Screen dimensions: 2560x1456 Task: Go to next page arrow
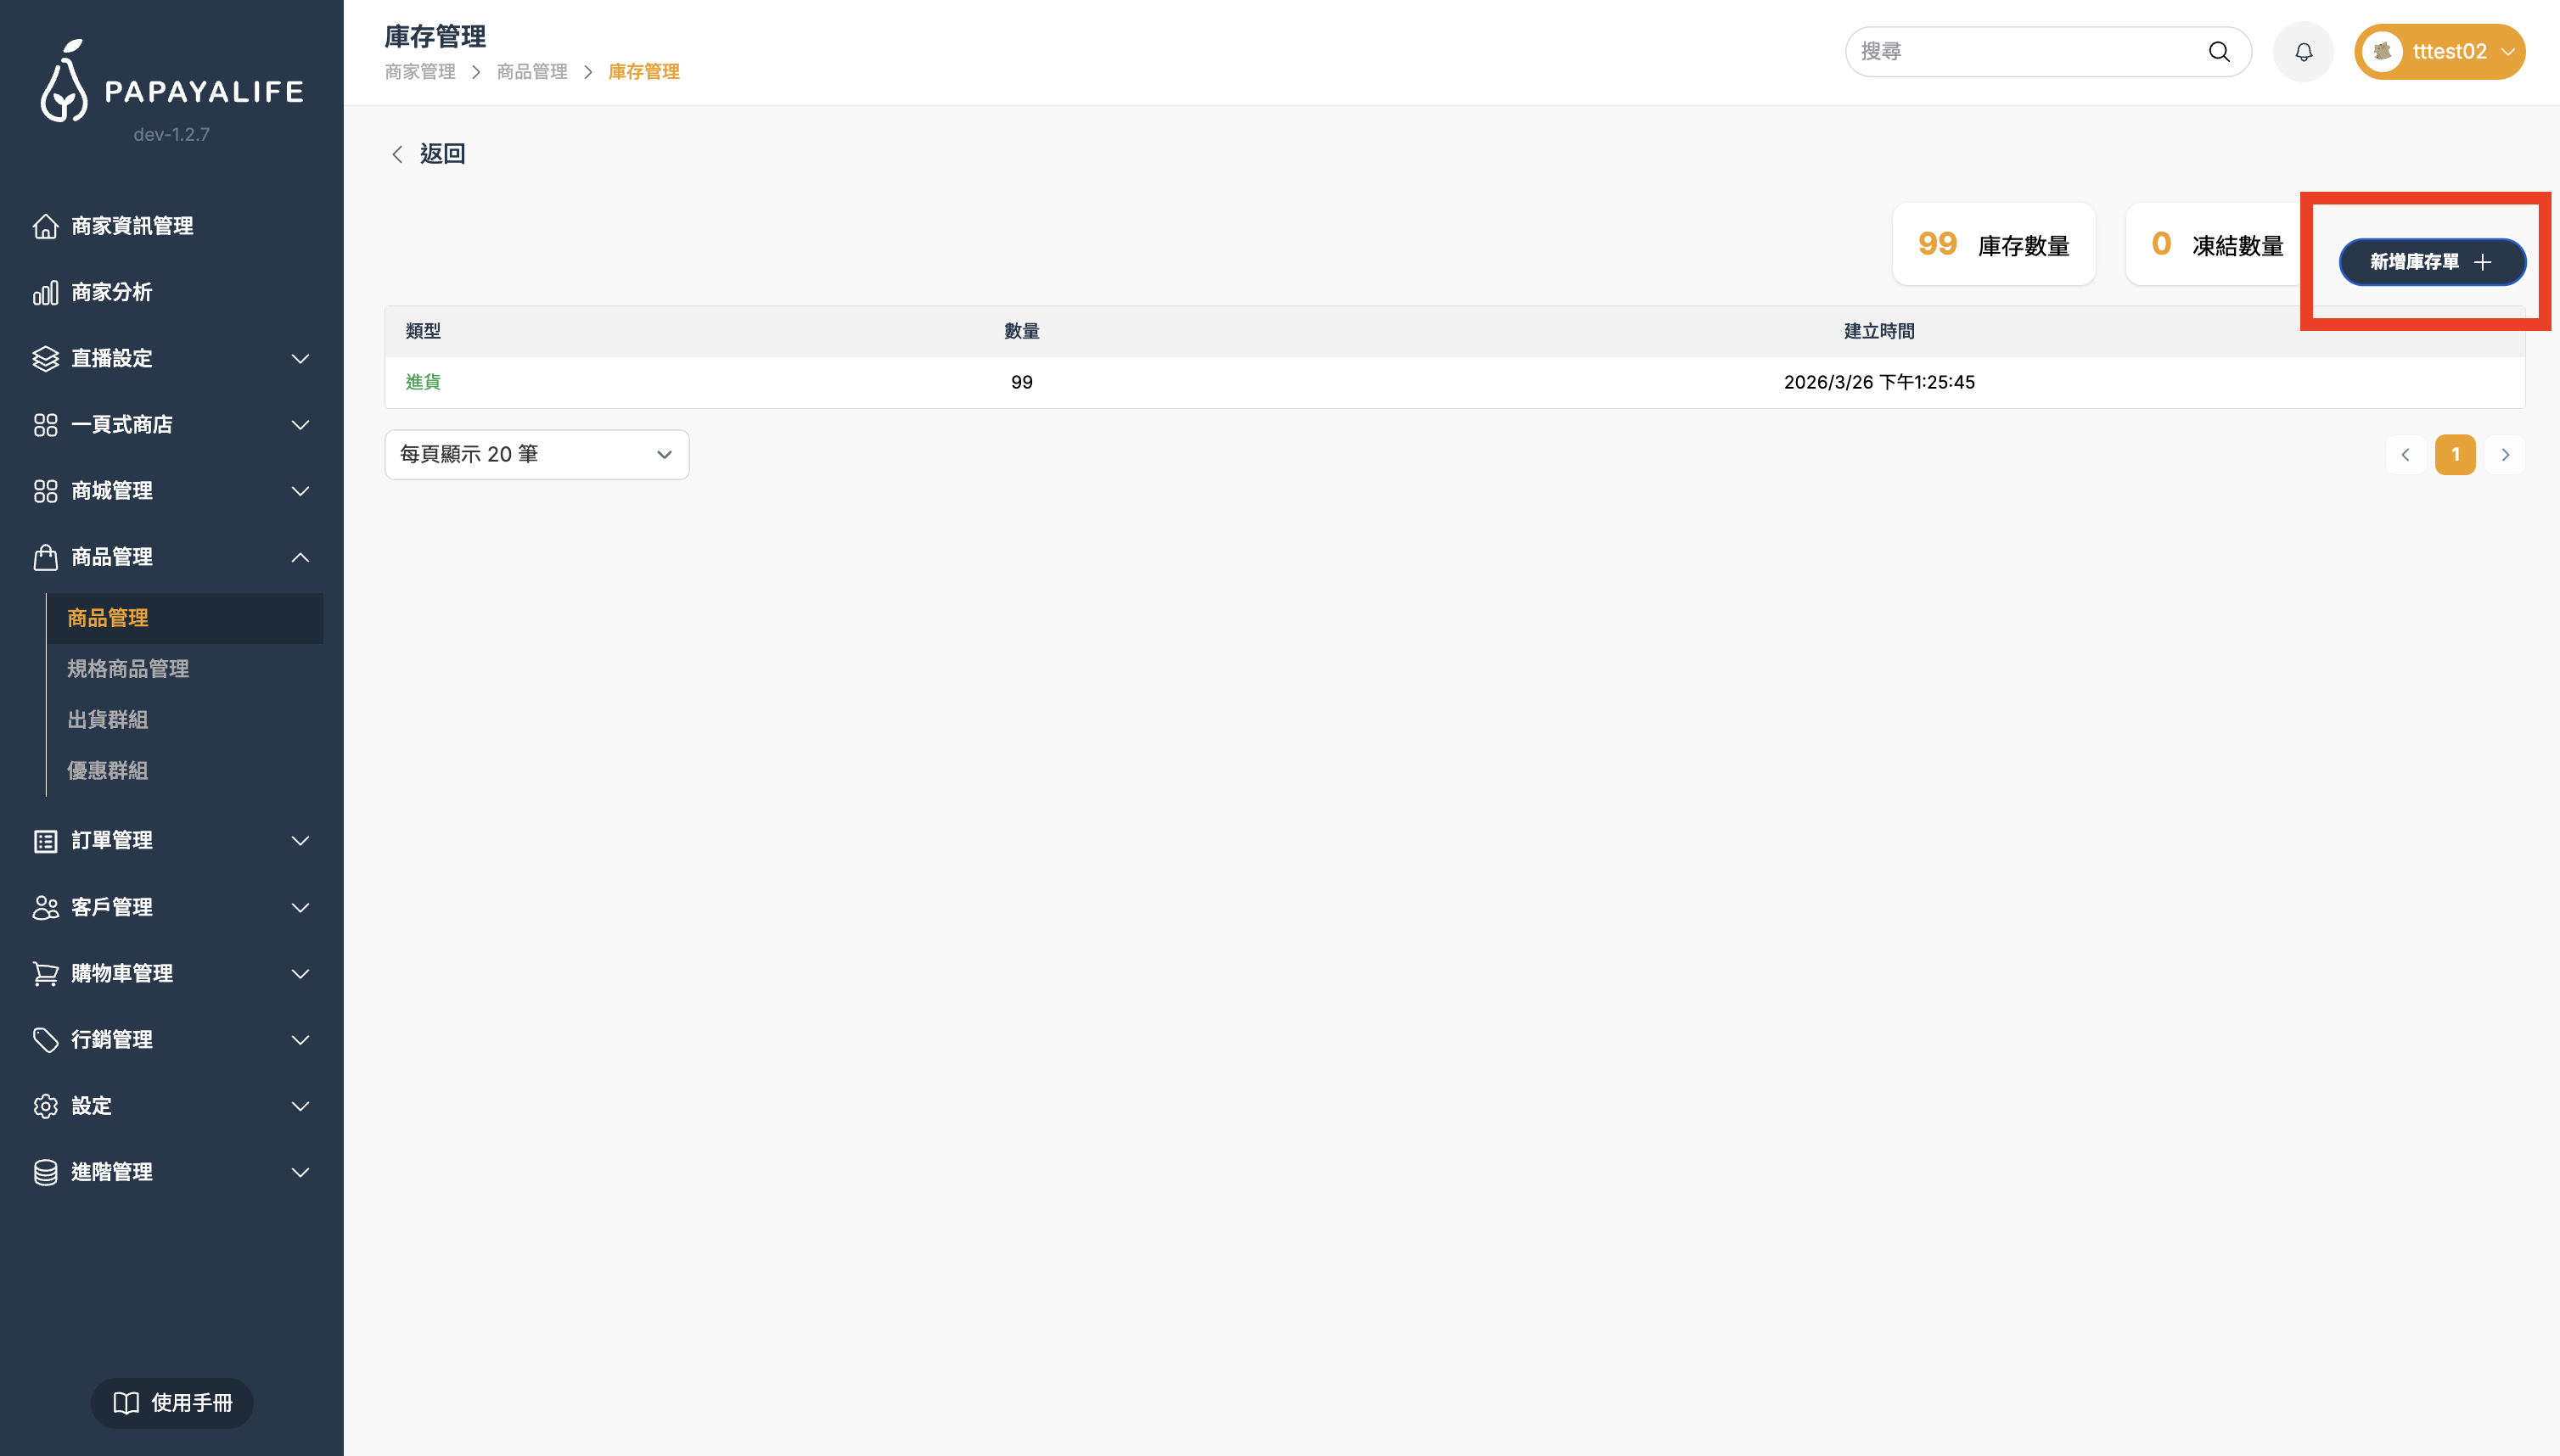[2504, 454]
